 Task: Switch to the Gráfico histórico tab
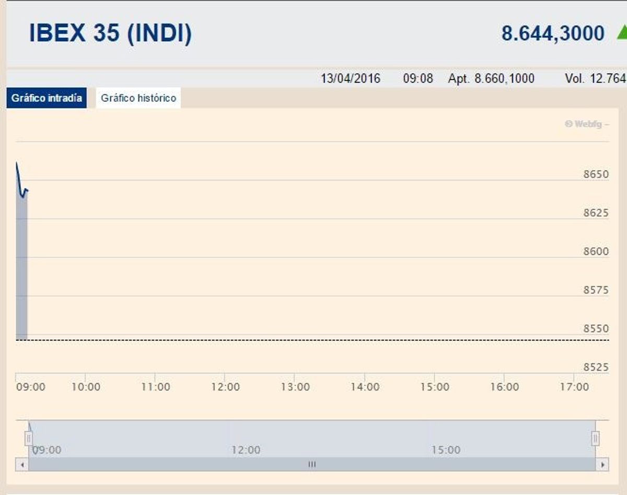pos(138,98)
